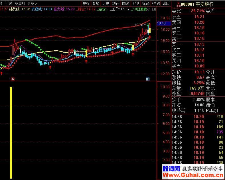Screen dimensions: 225x180
Task: Click the 18.78 high price annotation
Action: pos(139,25)
